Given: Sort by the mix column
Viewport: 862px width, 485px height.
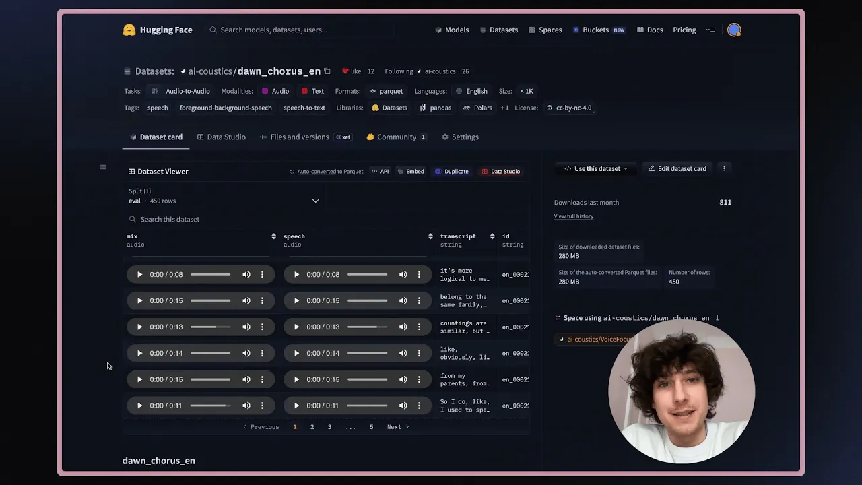Looking at the screenshot, I should [273, 236].
